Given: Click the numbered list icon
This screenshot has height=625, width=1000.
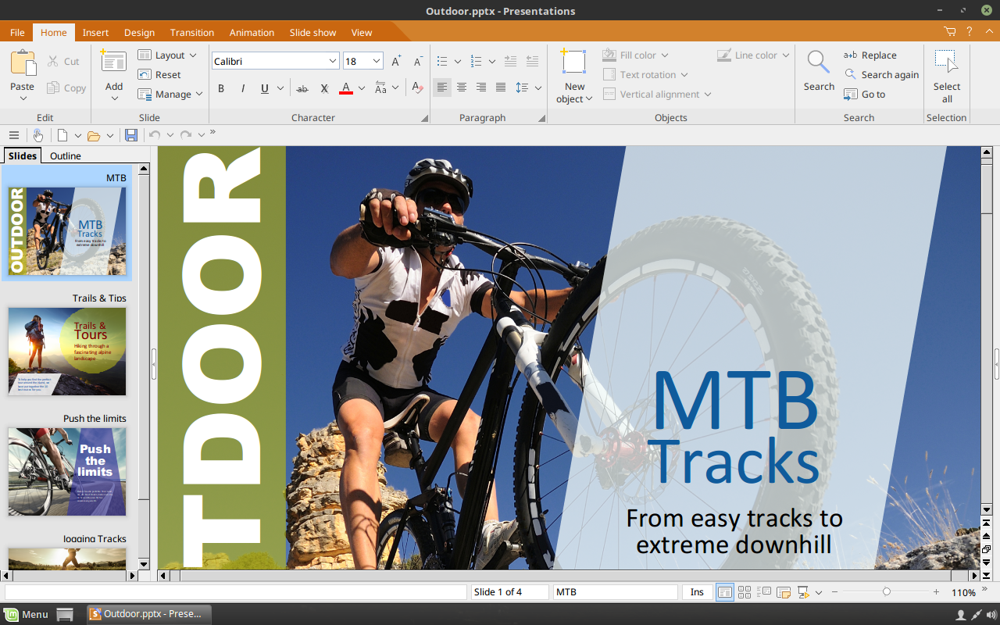Looking at the screenshot, I should (477, 61).
